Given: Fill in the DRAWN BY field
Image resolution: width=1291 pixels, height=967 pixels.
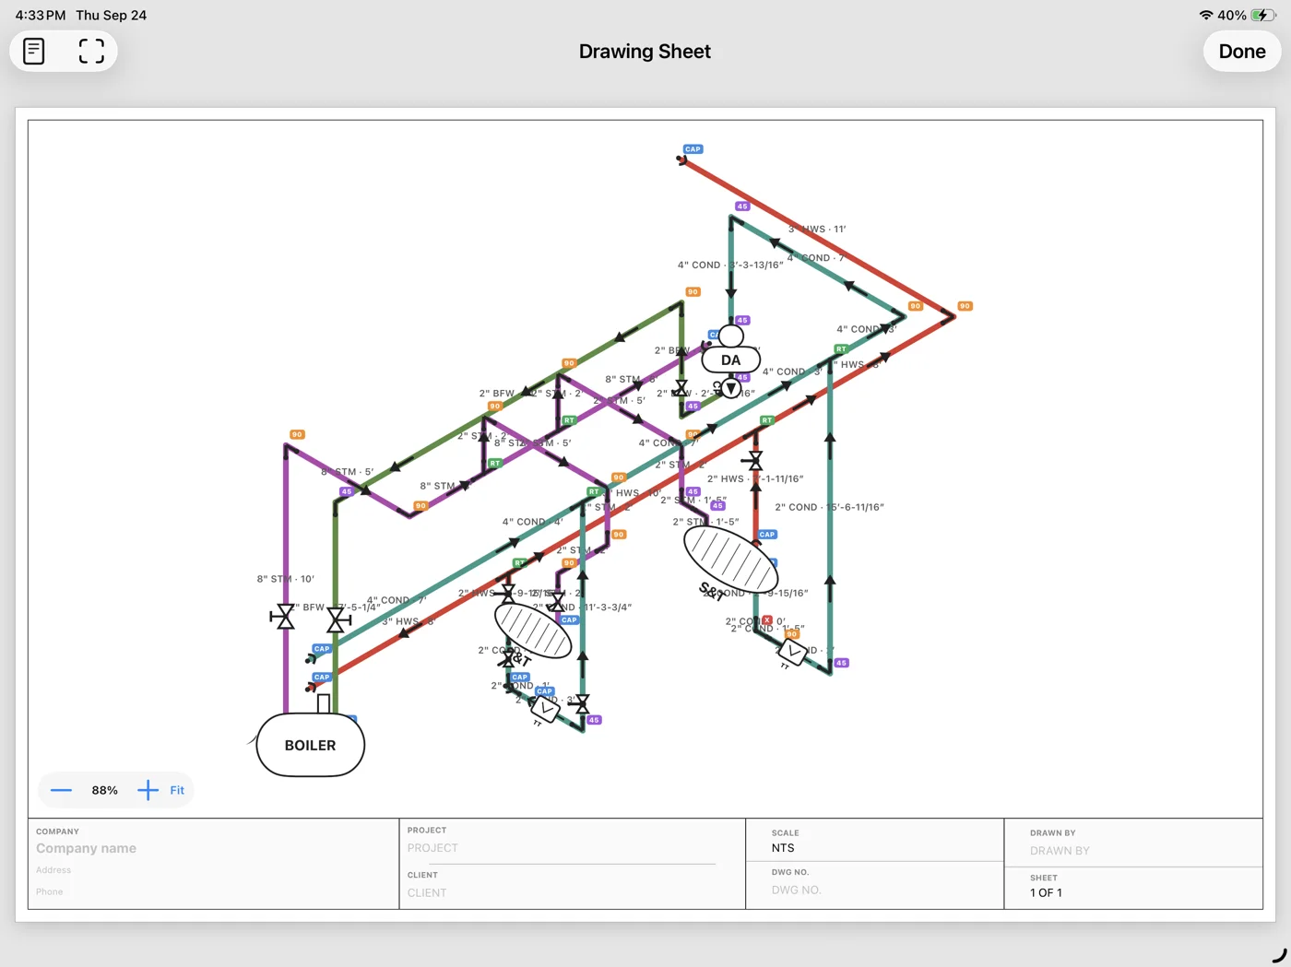Looking at the screenshot, I should pos(1060,851).
